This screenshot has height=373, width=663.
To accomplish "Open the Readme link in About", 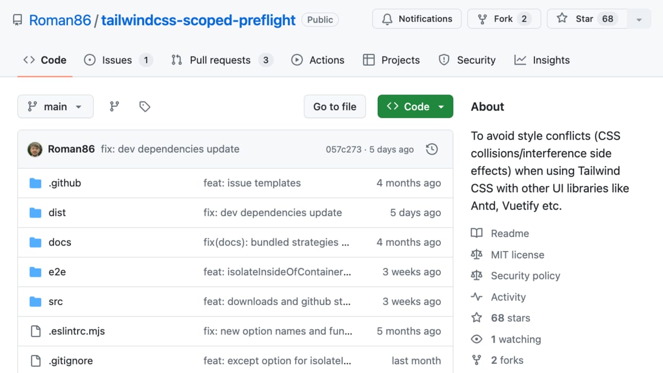I will coord(510,233).
